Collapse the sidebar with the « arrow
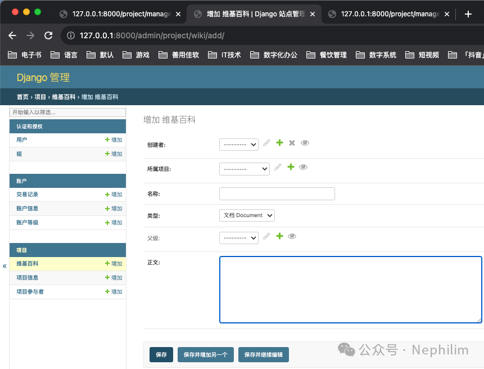The width and height of the screenshot is (484, 369). pos(4,265)
